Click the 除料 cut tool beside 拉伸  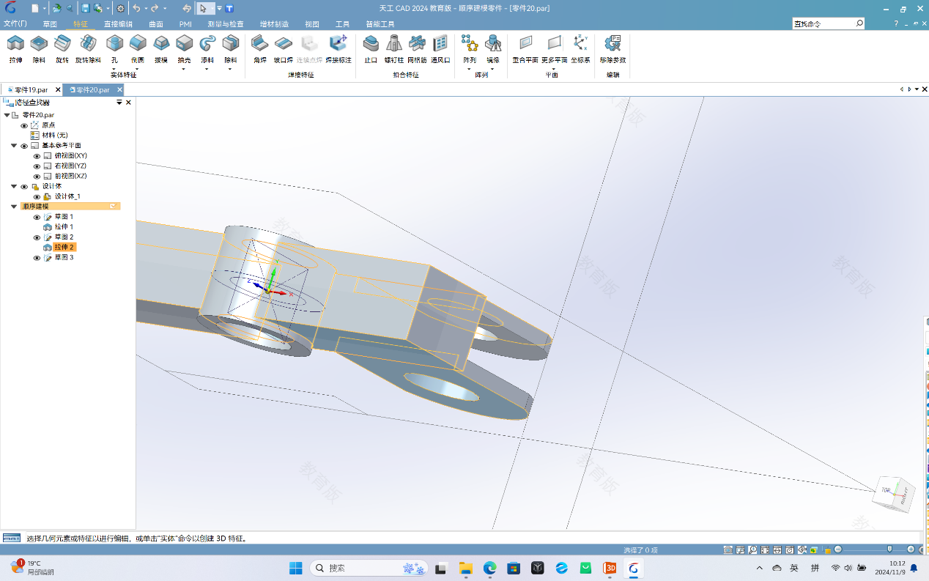(x=39, y=48)
